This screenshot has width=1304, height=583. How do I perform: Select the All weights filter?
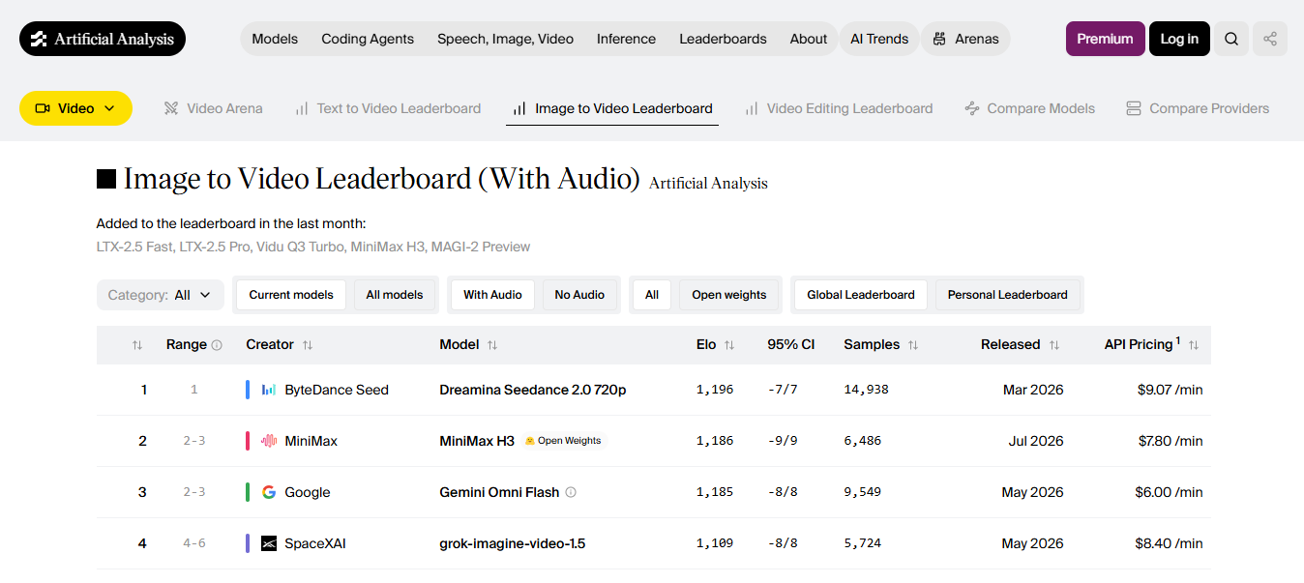tap(652, 295)
